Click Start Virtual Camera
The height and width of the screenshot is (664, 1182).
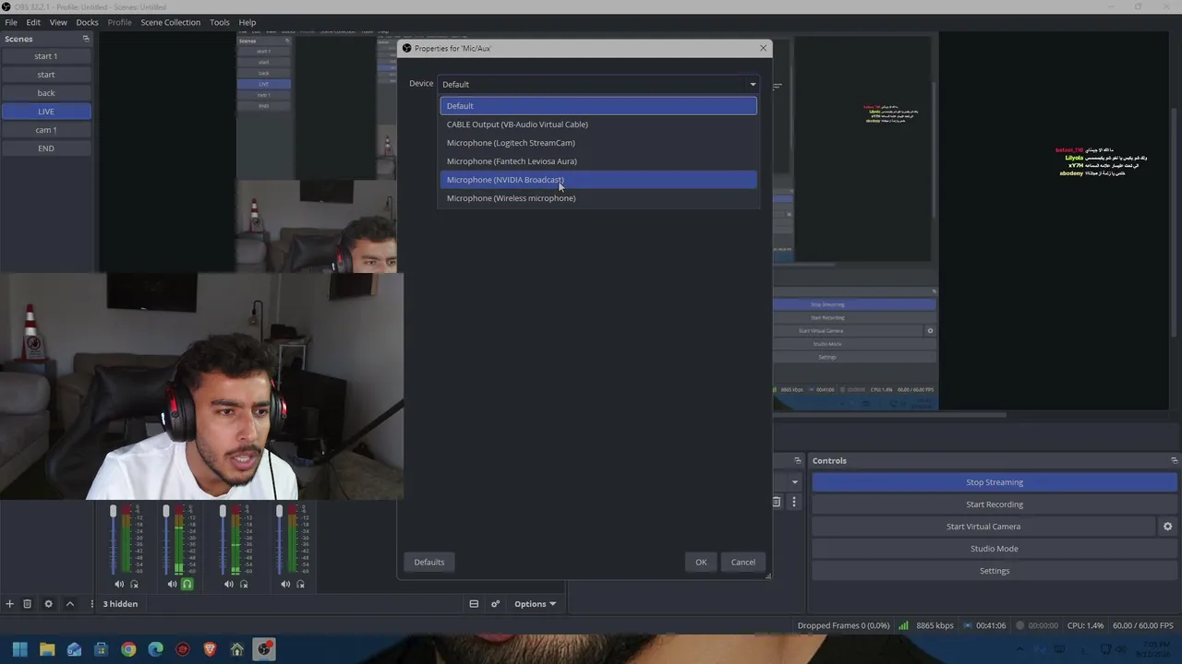click(983, 527)
